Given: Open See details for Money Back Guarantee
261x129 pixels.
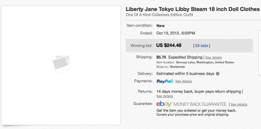Looking at the screenshot, I should tap(239, 105).
